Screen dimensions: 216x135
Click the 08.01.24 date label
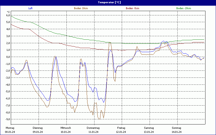click(x=10, y=132)
